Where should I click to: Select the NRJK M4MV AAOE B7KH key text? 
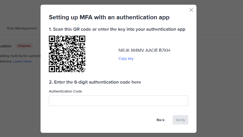click(x=144, y=51)
